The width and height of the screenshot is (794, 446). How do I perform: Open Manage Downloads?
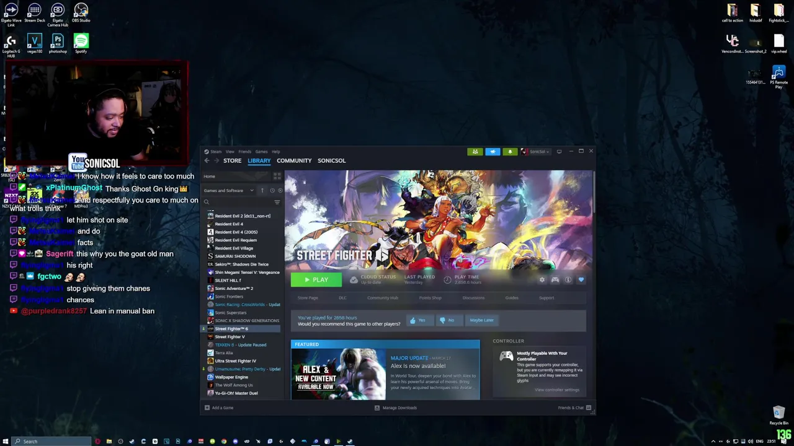396,408
